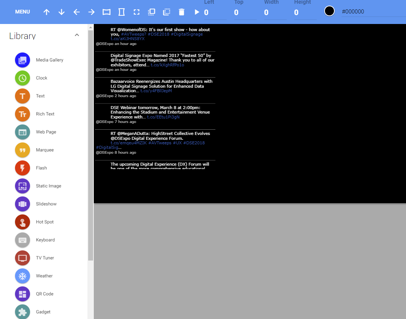
Task: Click the delete trash can icon
Action: click(x=182, y=12)
